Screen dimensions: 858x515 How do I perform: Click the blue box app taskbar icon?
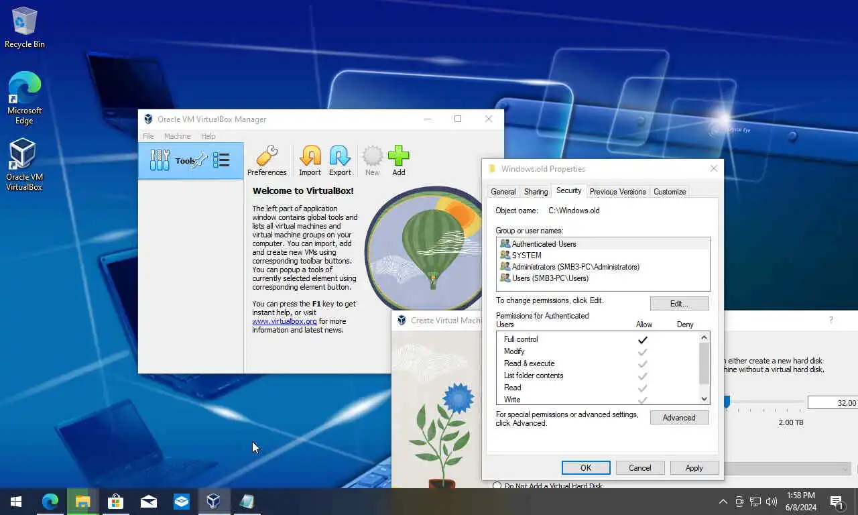pos(181,502)
